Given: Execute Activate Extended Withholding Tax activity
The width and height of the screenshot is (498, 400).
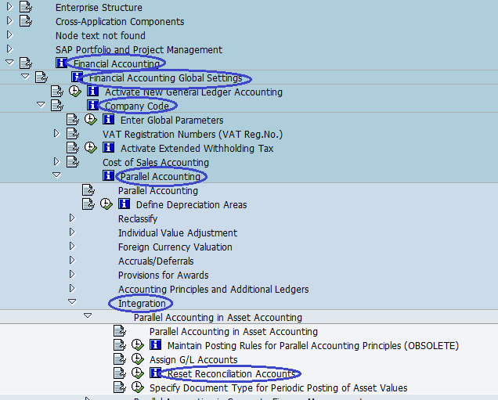Looking at the screenshot, I should (x=91, y=148).
